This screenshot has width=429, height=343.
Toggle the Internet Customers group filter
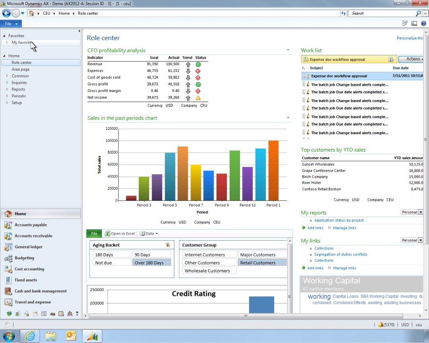point(209,254)
